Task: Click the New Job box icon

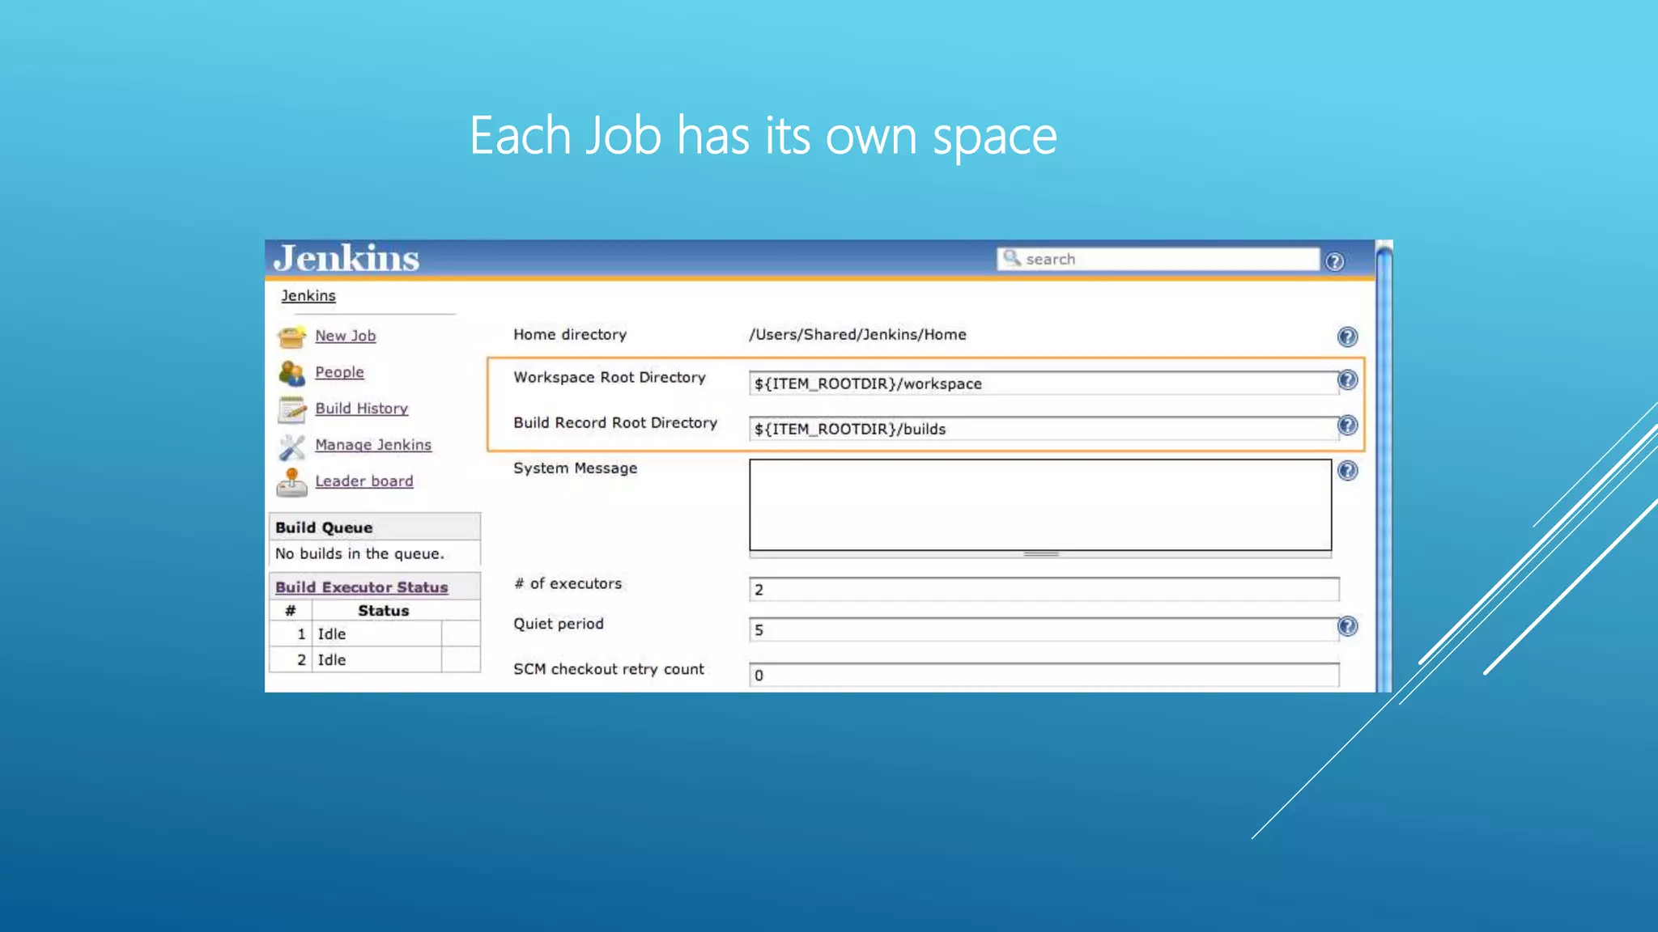Action: click(291, 336)
